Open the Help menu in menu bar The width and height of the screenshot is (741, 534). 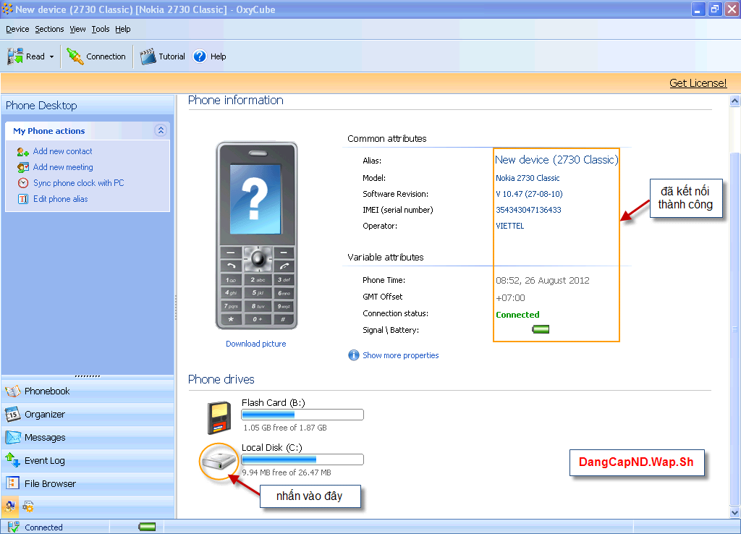pos(123,29)
